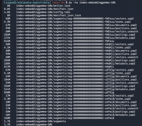Click the xwfwLB/vectors.yap2 path
Screen dimensions: 142x126
coord(75,96)
